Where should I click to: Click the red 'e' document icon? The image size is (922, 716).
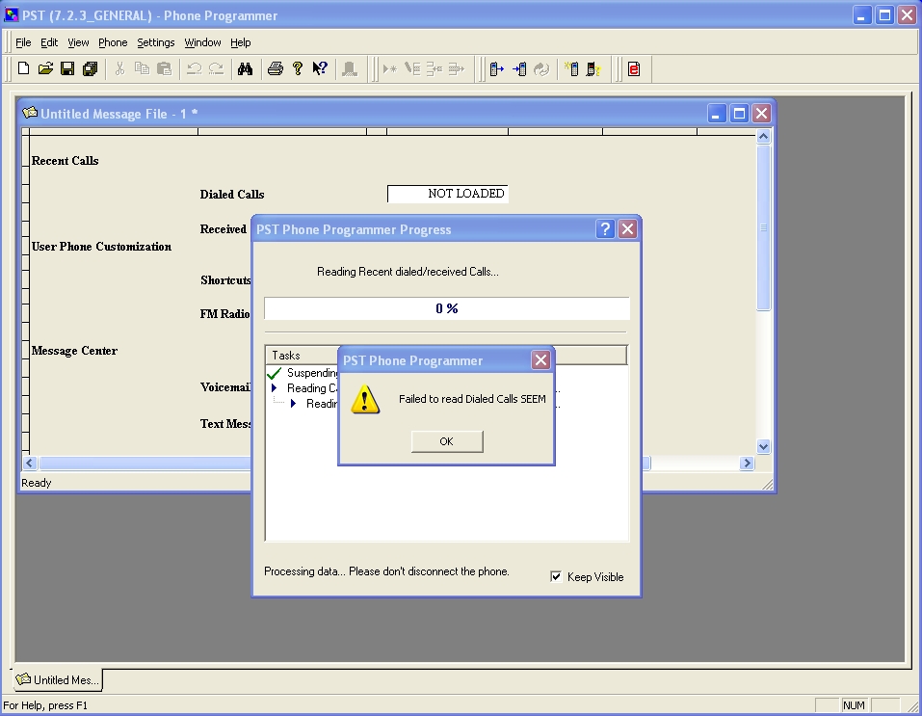634,68
